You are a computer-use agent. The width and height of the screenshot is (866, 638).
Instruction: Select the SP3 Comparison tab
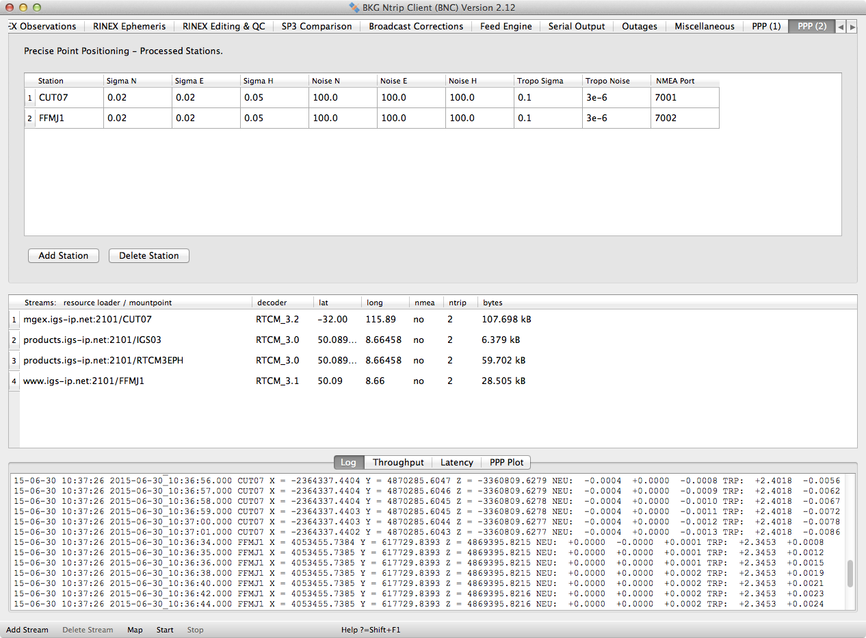[x=316, y=26]
